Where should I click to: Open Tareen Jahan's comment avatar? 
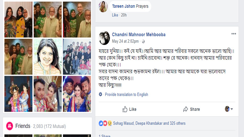tap(103, 7)
